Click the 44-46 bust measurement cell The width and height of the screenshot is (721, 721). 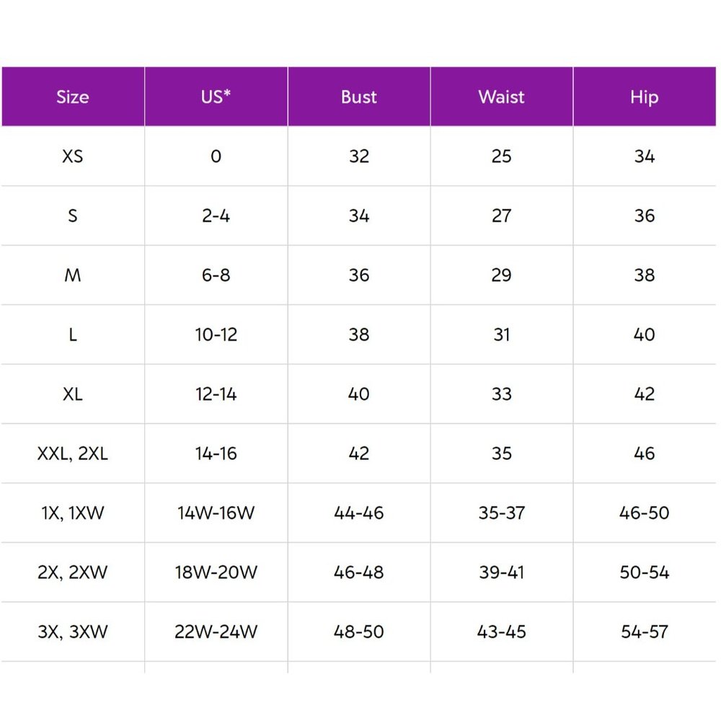coord(358,513)
